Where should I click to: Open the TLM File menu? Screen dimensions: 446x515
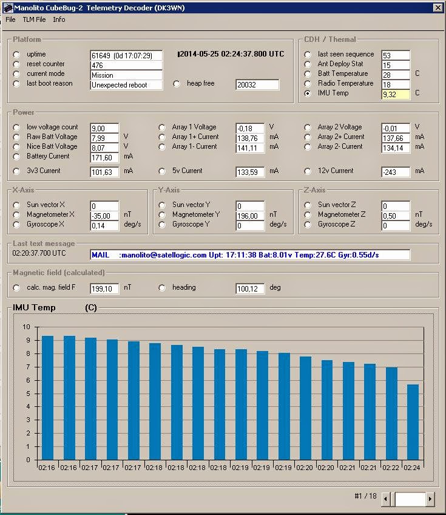34,19
